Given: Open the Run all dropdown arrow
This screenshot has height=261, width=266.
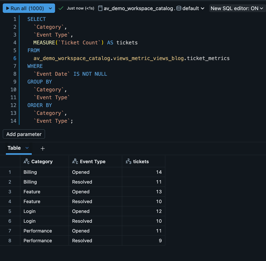Looking at the screenshot, I should point(50,9).
